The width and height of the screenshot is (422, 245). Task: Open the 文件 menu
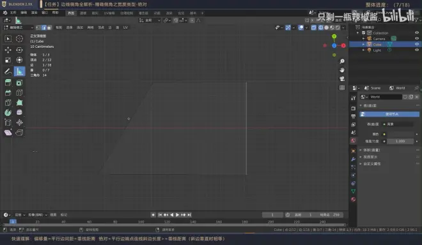click(x=13, y=13)
